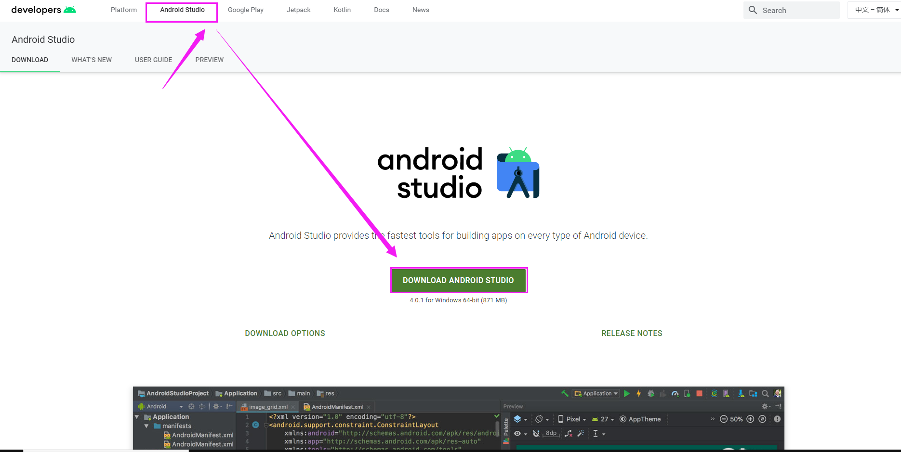Open the orientation rotate dropdown
This screenshot has height=452, width=901.
tap(542, 419)
